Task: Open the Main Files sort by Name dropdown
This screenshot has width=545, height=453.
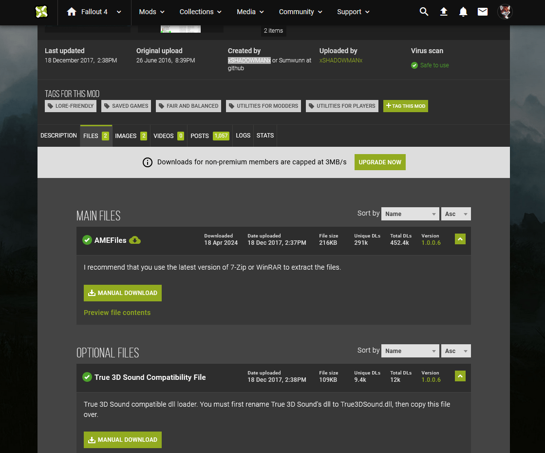Action: [410, 214]
